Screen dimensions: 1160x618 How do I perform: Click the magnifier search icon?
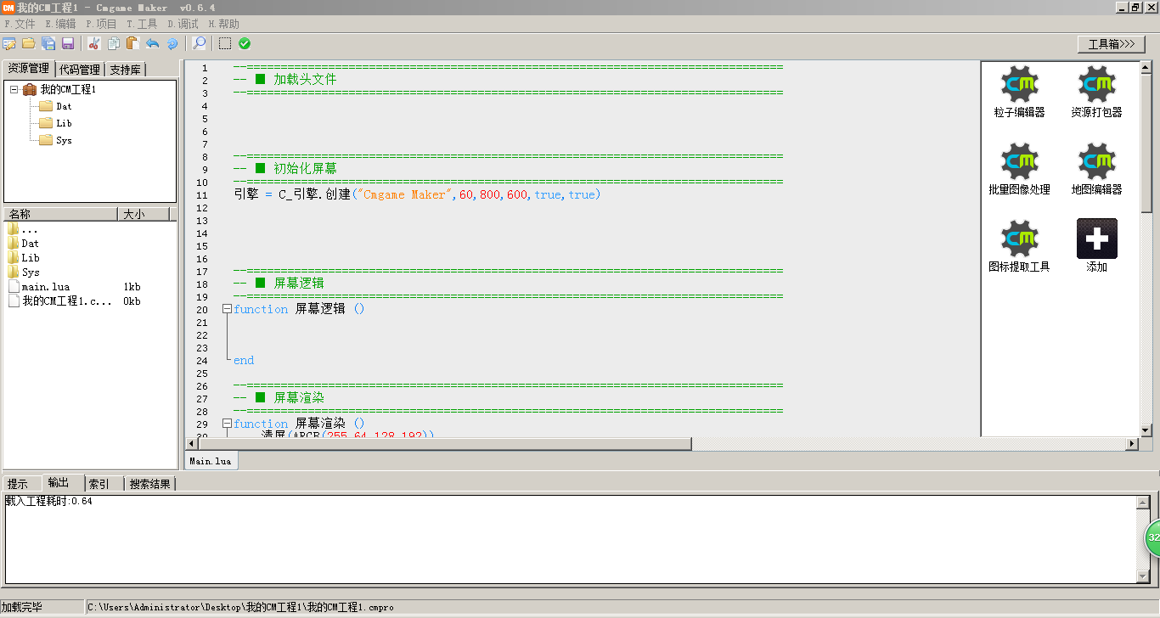[x=199, y=43]
